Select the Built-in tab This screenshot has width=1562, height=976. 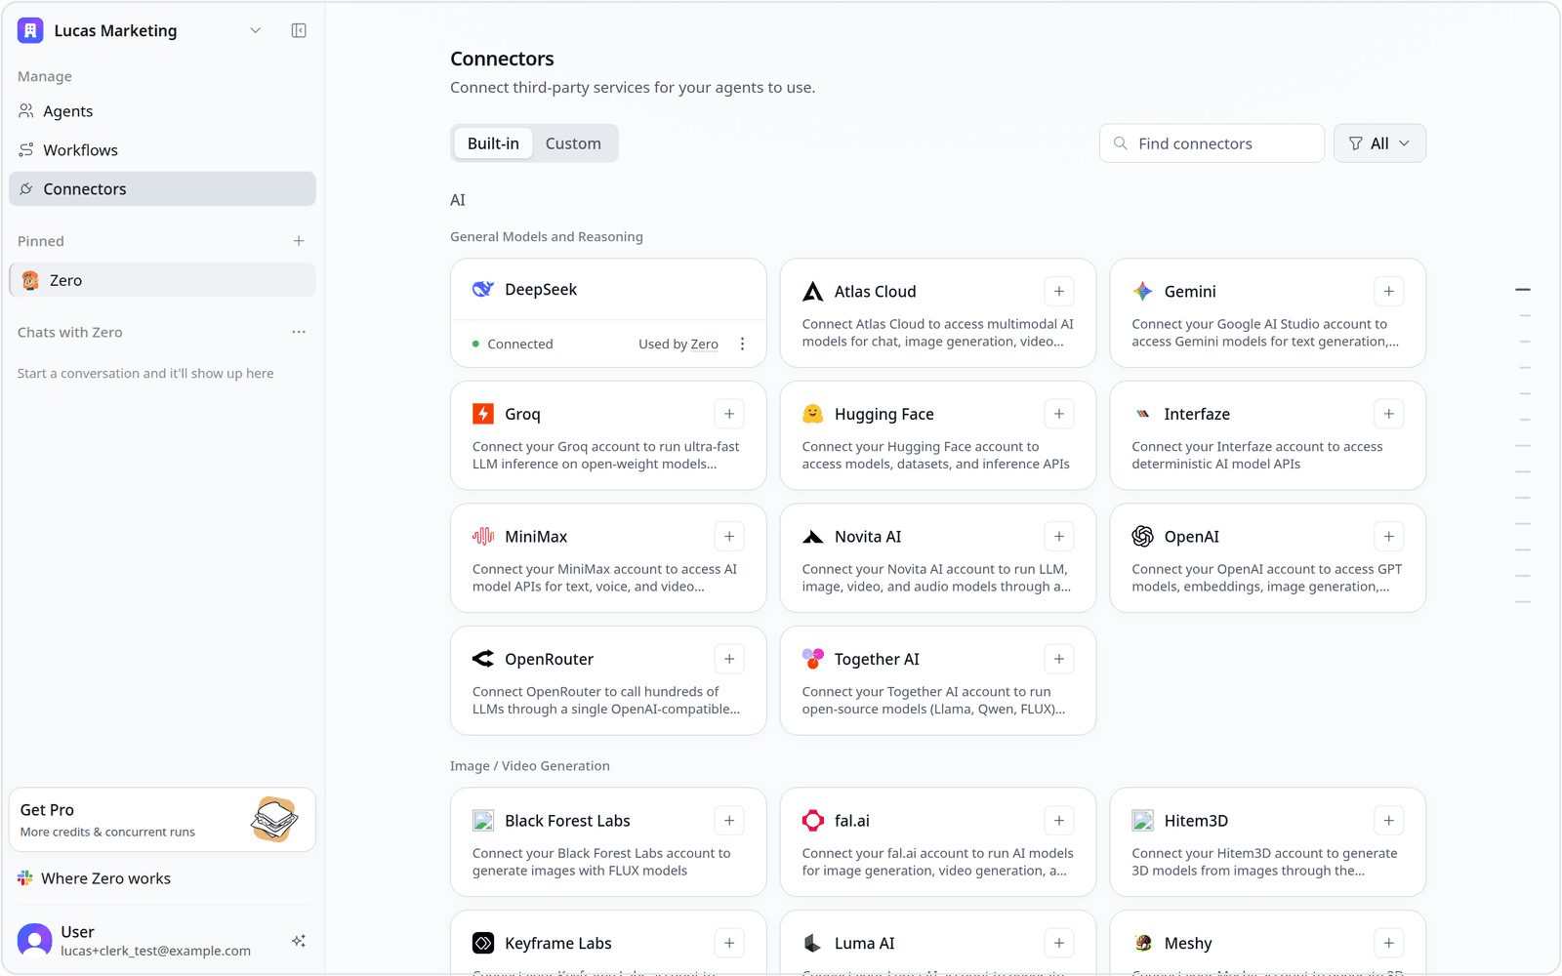pyautogui.click(x=493, y=143)
